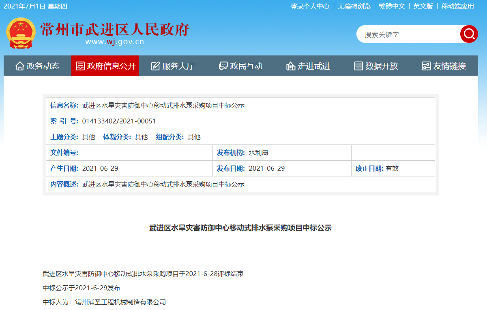Open the 政务动态 menu item
Viewport: 487px width, 310px height.
(37, 66)
